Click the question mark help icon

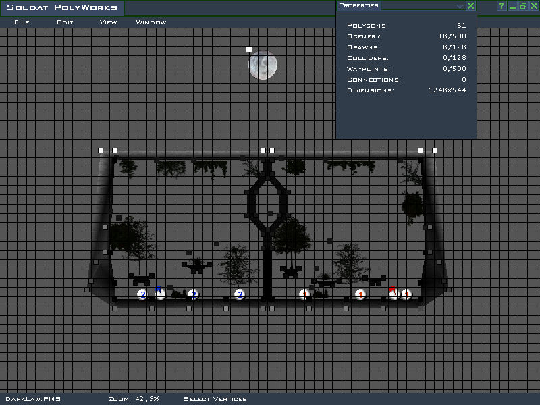click(502, 6)
